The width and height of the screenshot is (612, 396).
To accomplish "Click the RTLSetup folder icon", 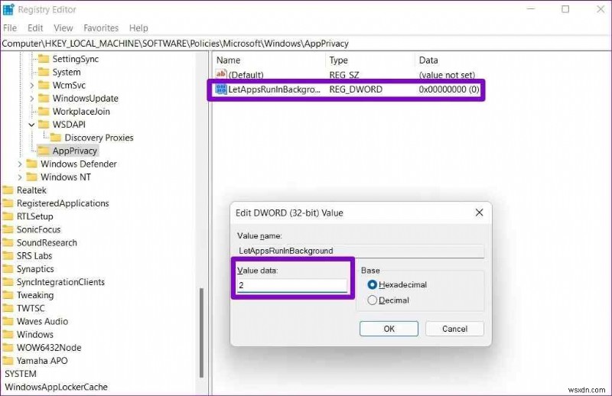I will pos(8,216).
